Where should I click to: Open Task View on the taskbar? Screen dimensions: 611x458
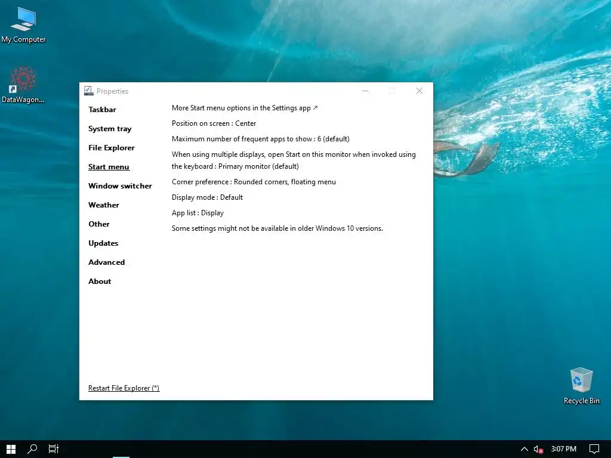(x=53, y=449)
